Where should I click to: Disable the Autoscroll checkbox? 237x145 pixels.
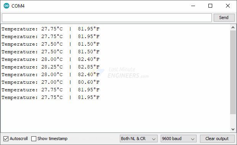coord(6,139)
